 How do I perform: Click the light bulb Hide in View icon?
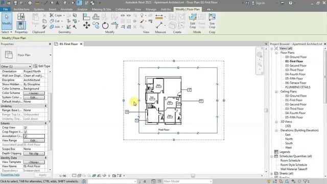(x=142, y=15)
